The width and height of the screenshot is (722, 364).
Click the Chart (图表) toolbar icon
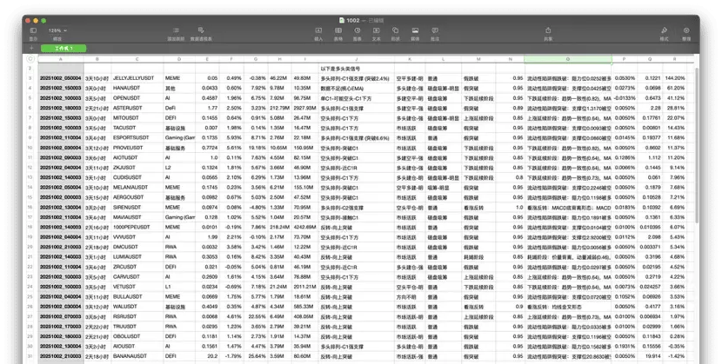(358, 30)
